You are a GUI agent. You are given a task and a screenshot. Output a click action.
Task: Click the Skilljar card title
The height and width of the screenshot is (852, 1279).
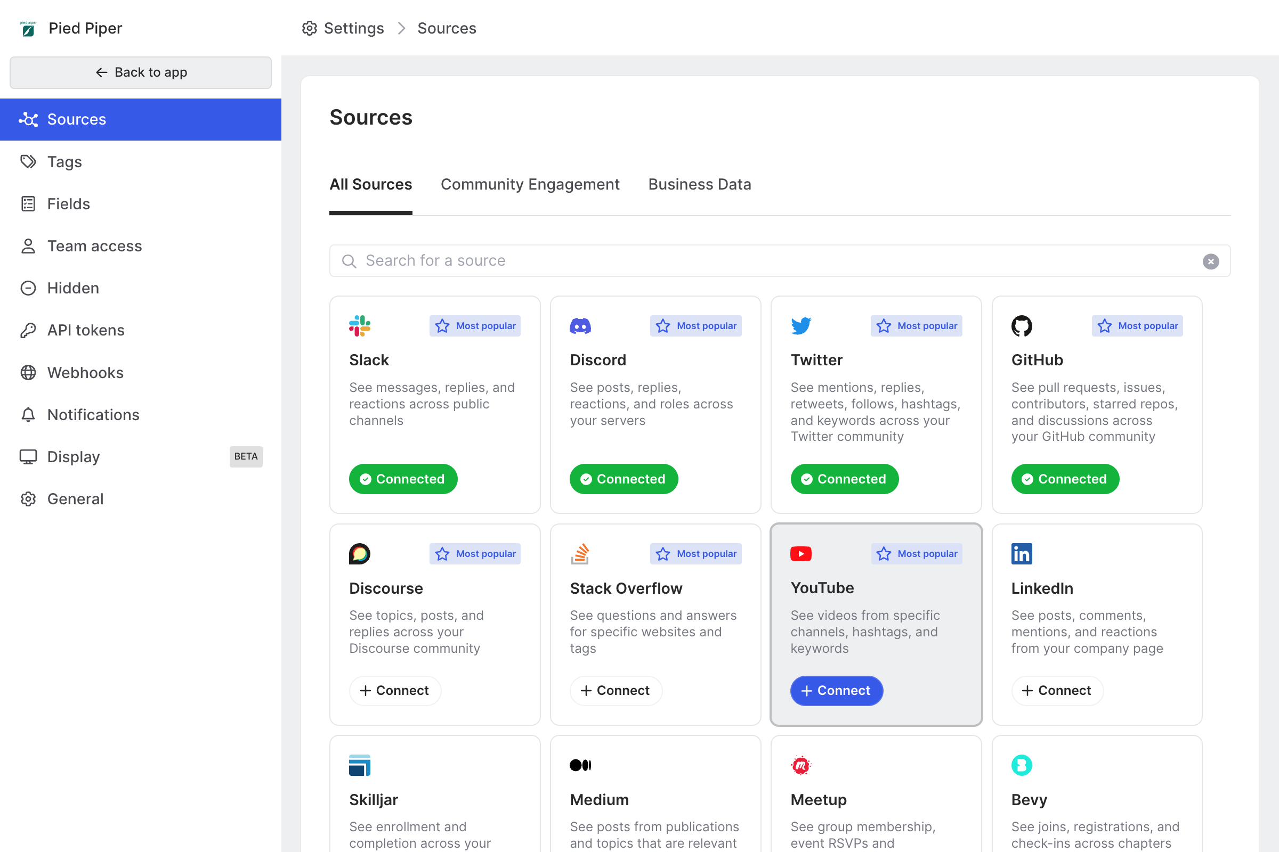point(374,800)
